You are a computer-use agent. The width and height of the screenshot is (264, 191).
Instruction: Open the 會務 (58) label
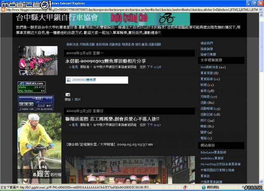click(207, 91)
